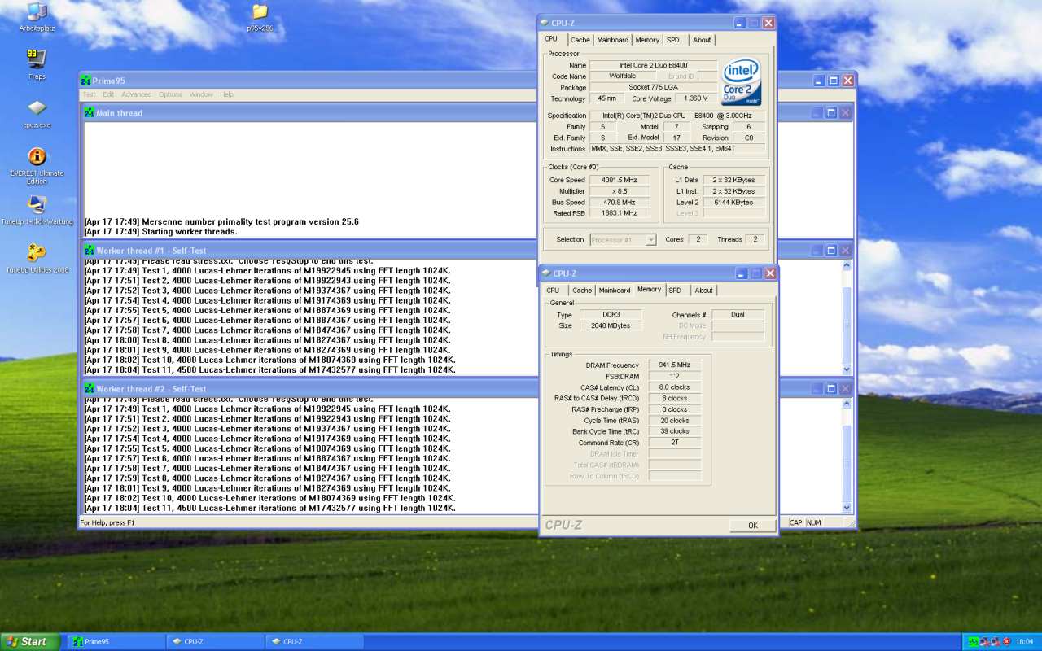The width and height of the screenshot is (1042, 651).
Task: Click the Worker thread #1 window icon
Action: coord(90,251)
